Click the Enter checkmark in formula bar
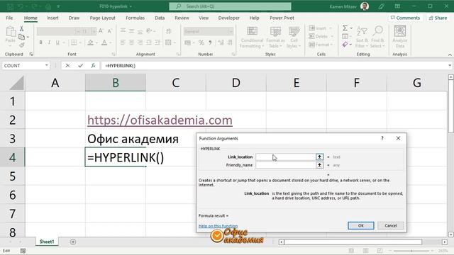Screen dimensions: 454x255 pos(80,66)
